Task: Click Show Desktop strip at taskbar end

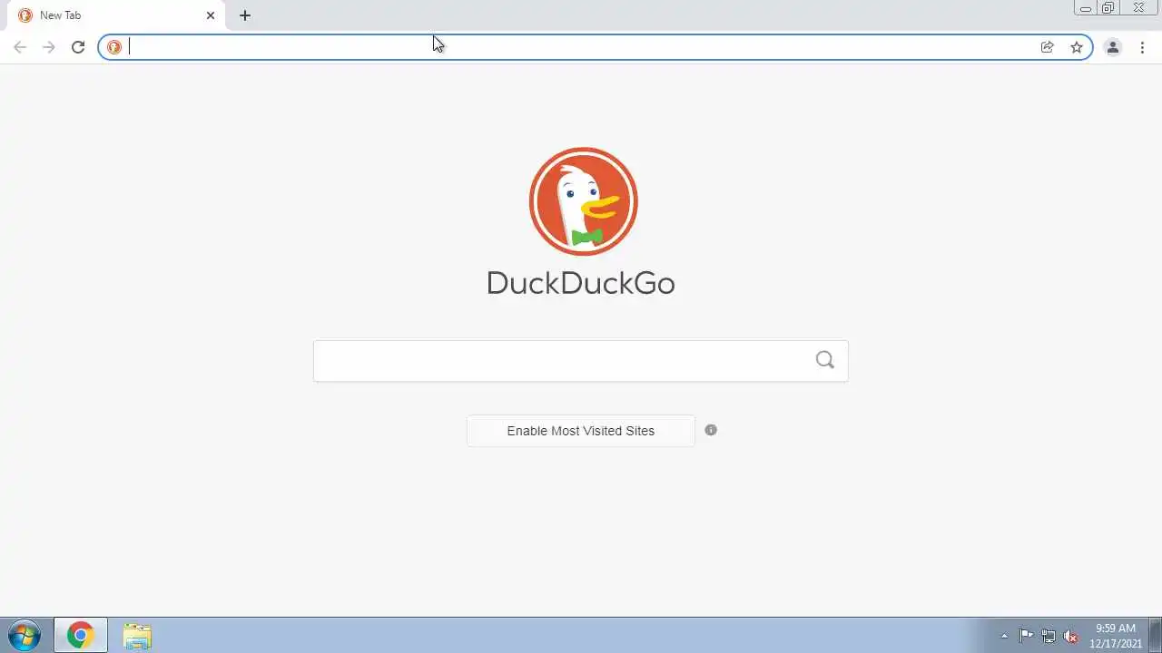Action: (1155, 635)
